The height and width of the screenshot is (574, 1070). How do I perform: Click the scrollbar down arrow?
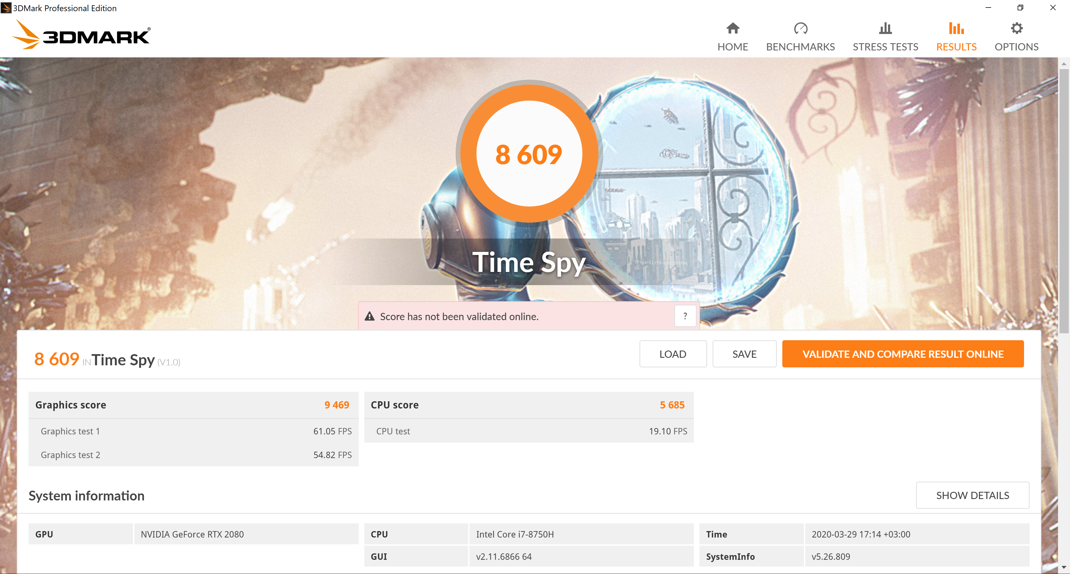click(x=1064, y=567)
